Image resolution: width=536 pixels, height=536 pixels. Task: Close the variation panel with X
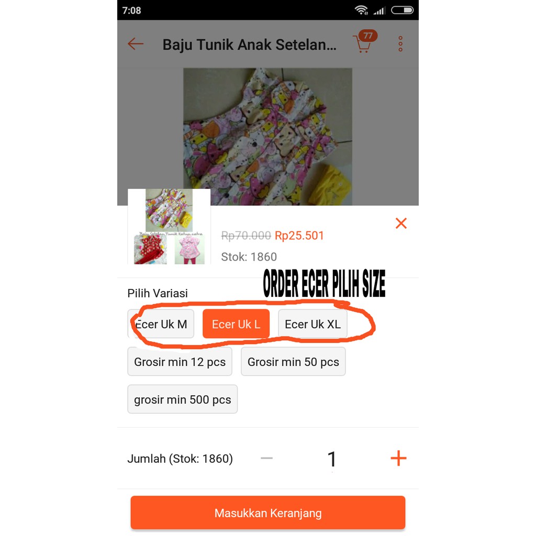tap(401, 223)
